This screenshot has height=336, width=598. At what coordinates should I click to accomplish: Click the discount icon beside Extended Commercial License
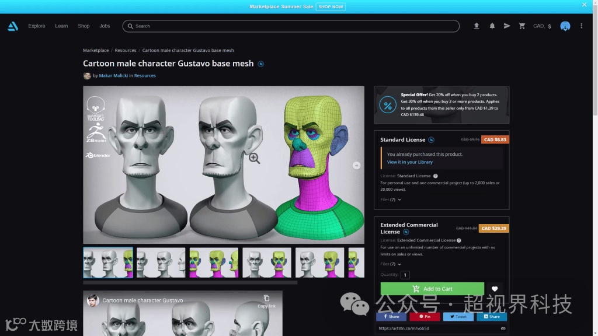(x=406, y=232)
